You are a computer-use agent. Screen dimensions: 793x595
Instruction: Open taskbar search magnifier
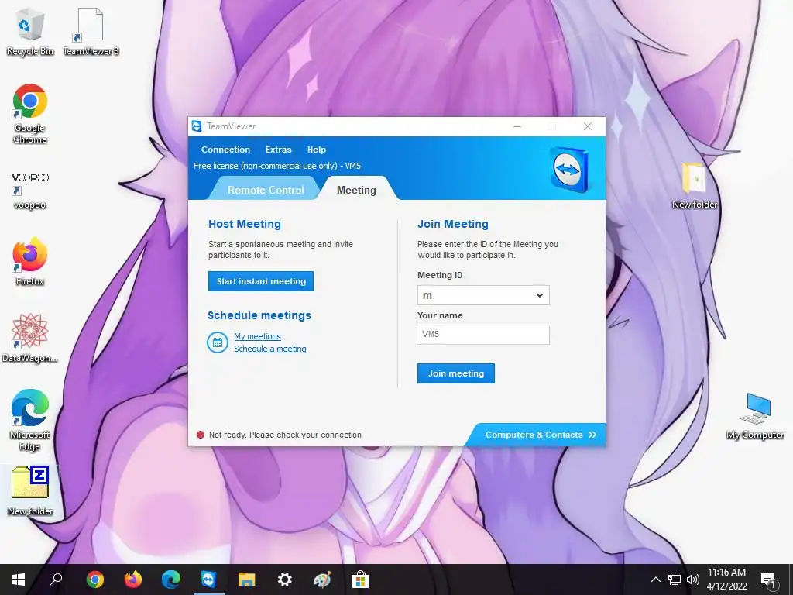[x=56, y=580]
